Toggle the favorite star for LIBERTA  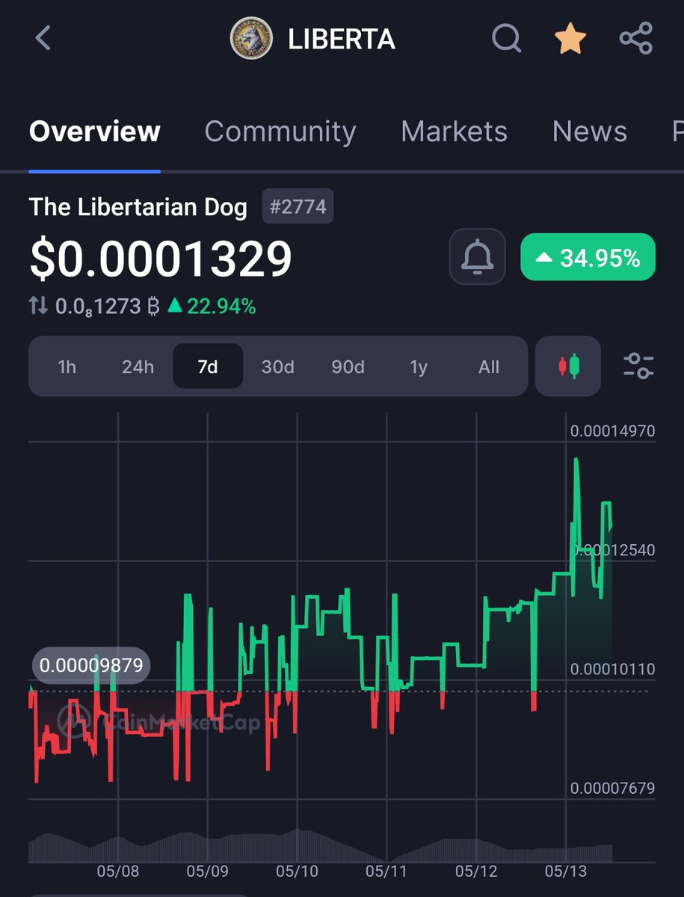(570, 38)
